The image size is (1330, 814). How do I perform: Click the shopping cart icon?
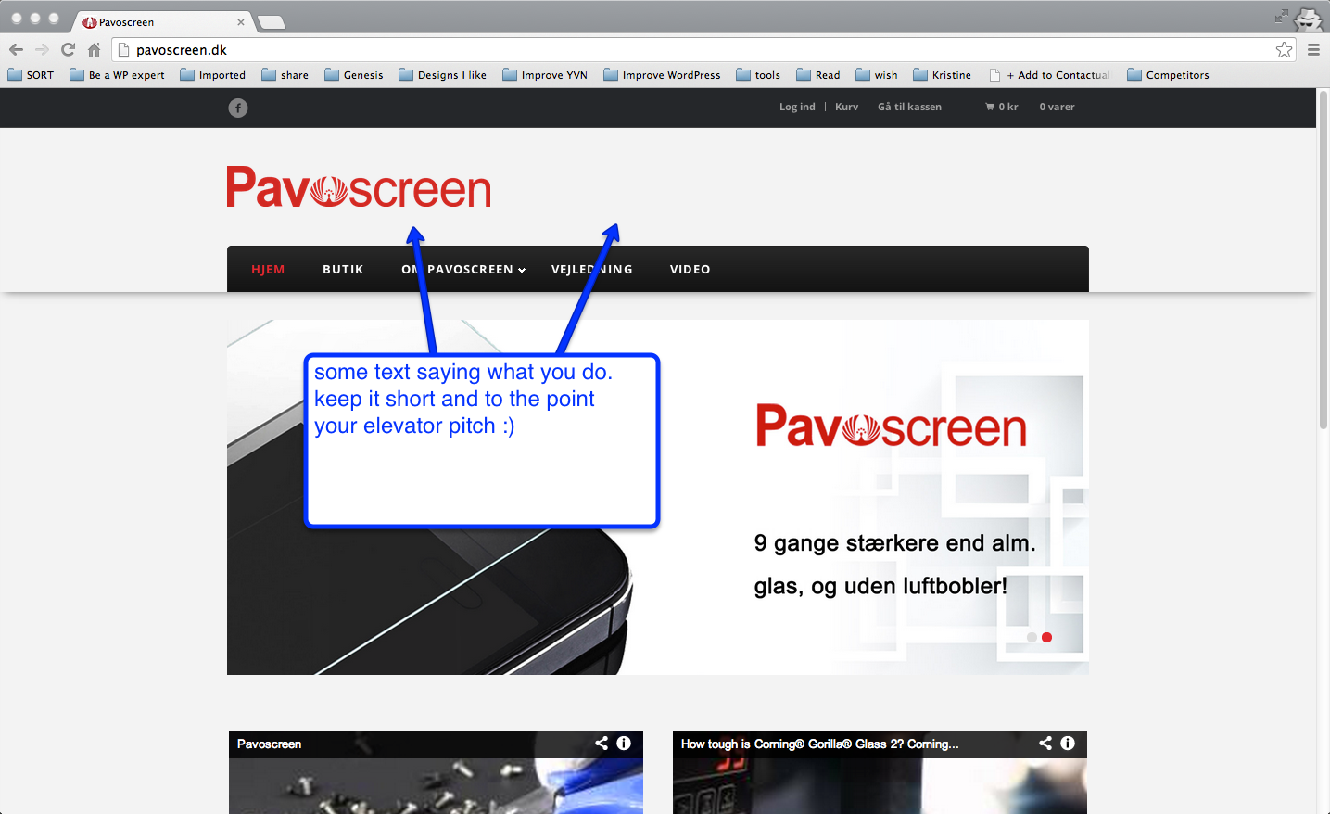point(990,107)
